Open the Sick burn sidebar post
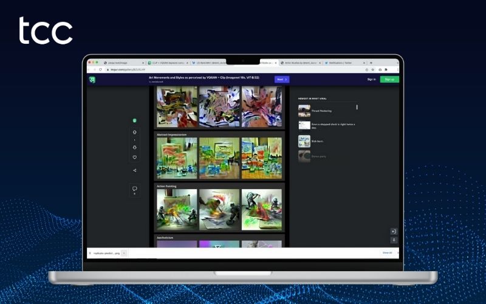Screen dimensions: 486x304 pyautogui.click(x=317, y=141)
